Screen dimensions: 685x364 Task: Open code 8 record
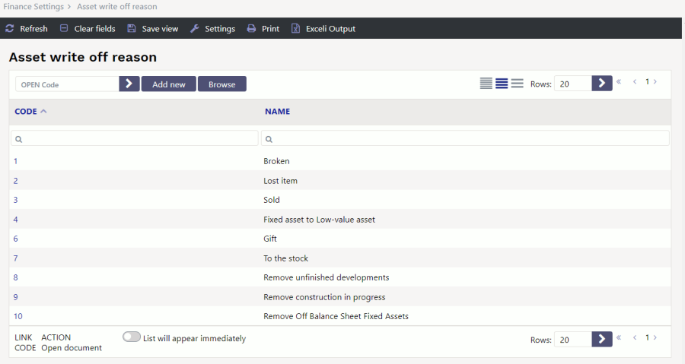16,277
